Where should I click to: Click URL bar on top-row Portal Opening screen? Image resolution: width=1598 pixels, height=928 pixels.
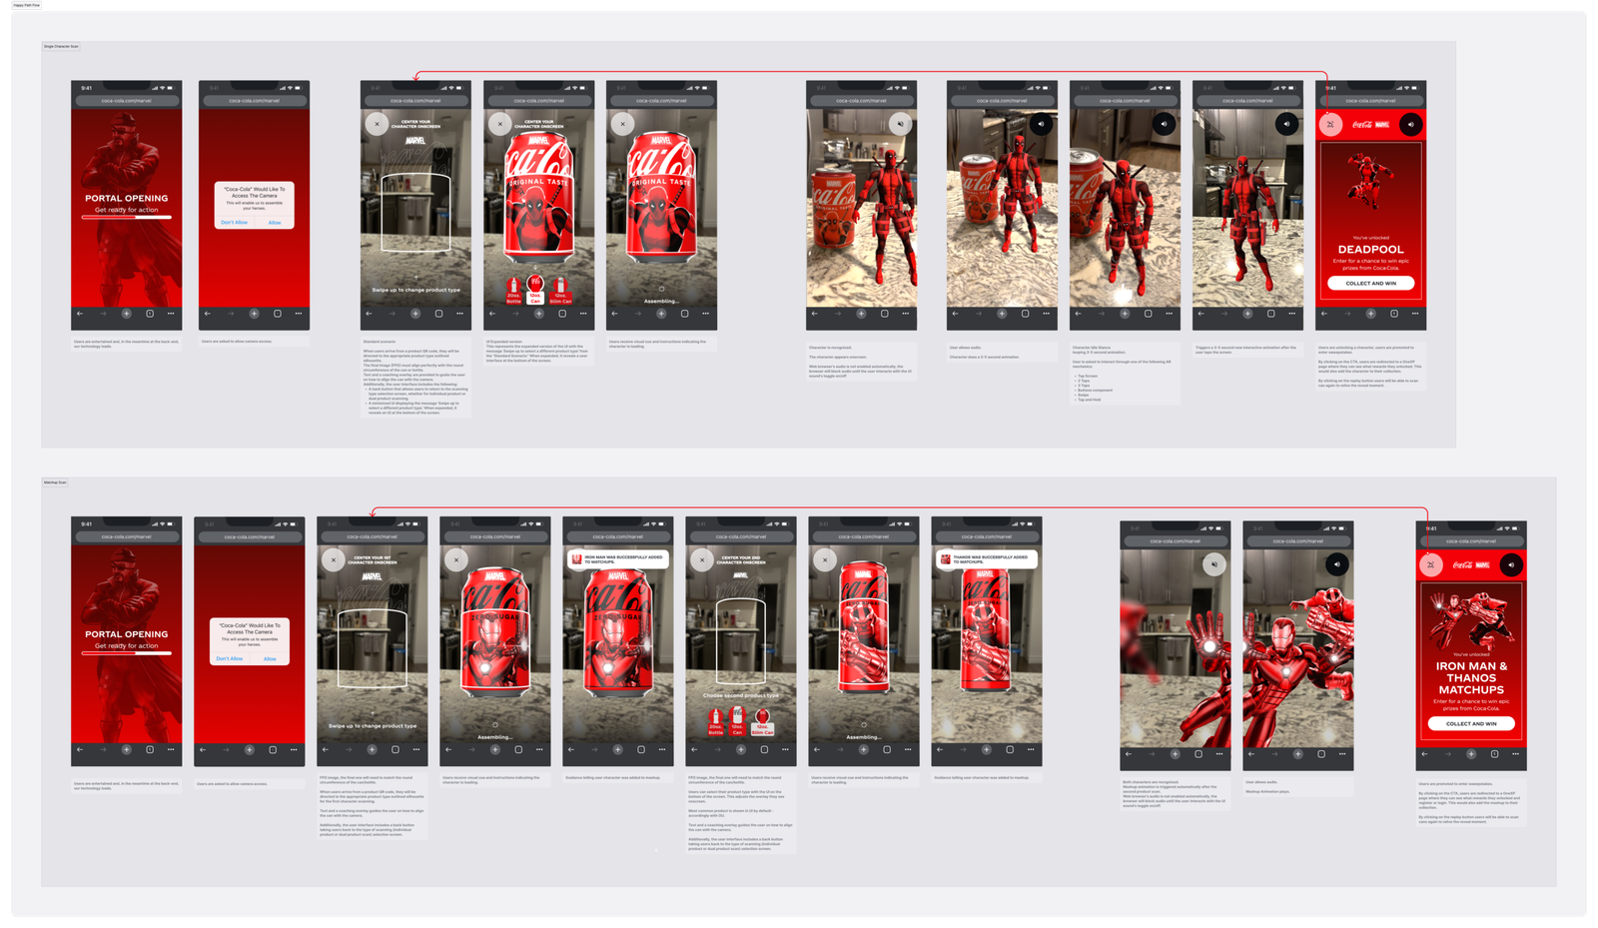point(127,101)
